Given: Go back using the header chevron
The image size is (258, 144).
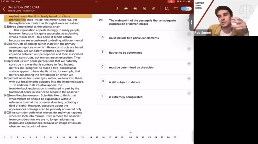Looking at the screenshot, I should click(x=4, y=9).
